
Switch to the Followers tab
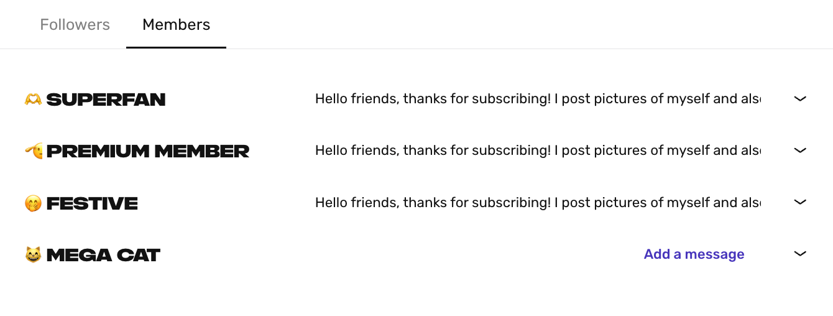(x=75, y=25)
